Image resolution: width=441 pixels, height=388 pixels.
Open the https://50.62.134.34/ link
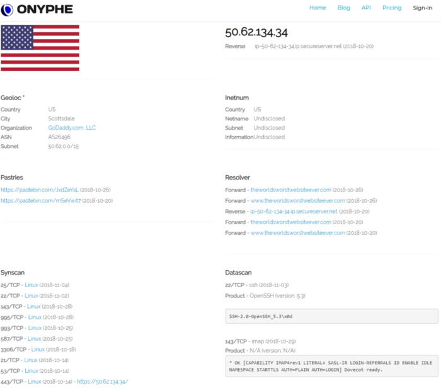click(x=103, y=382)
